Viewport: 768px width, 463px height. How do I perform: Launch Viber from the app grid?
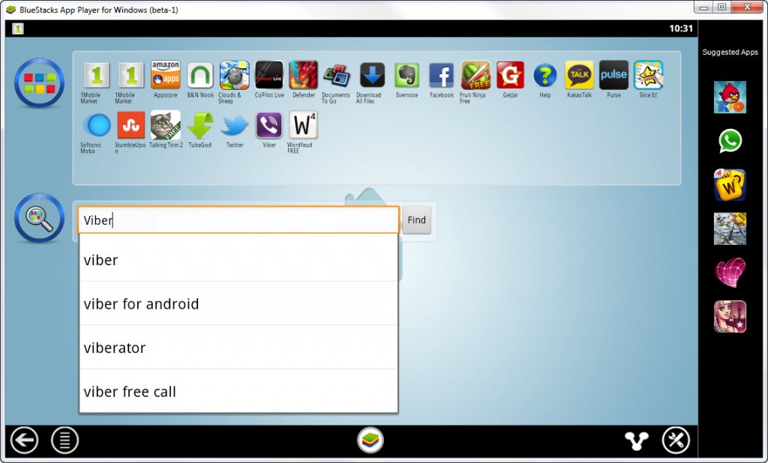tap(269, 125)
